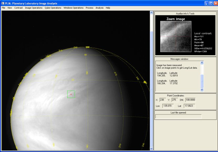Click the 194.205 longitude value
Viewport: 218px width, 152px height.
(161, 75)
